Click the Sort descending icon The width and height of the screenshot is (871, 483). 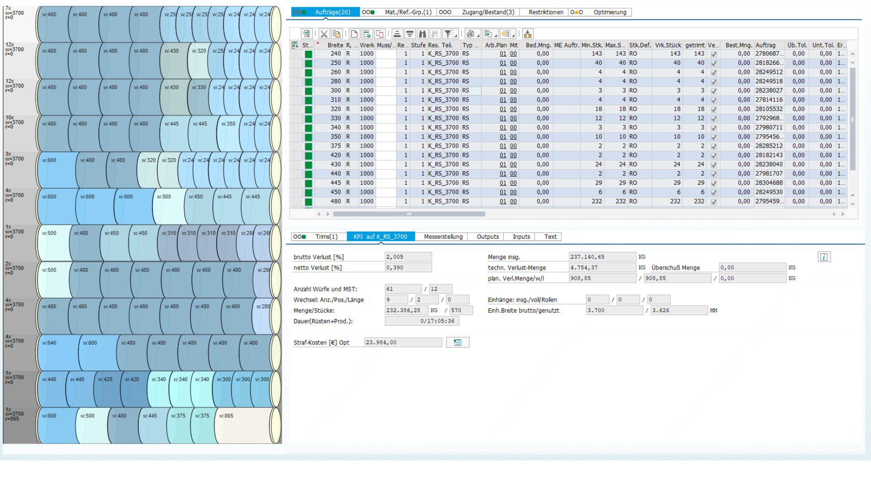point(410,34)
